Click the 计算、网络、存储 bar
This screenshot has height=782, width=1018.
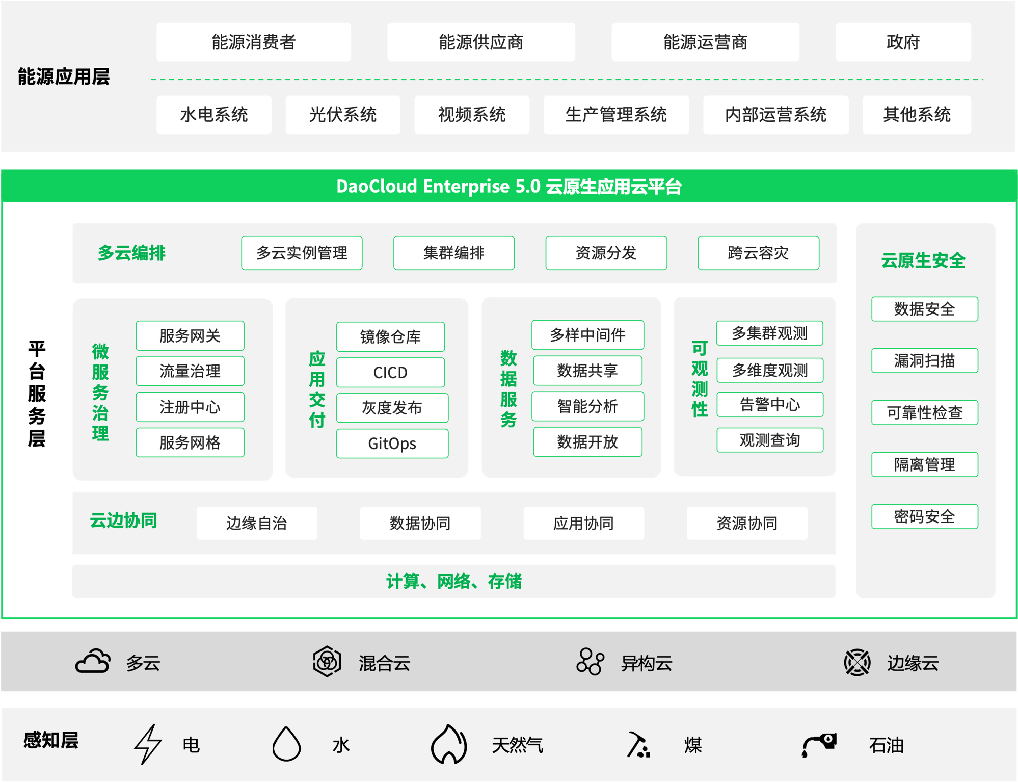(454, 581)
